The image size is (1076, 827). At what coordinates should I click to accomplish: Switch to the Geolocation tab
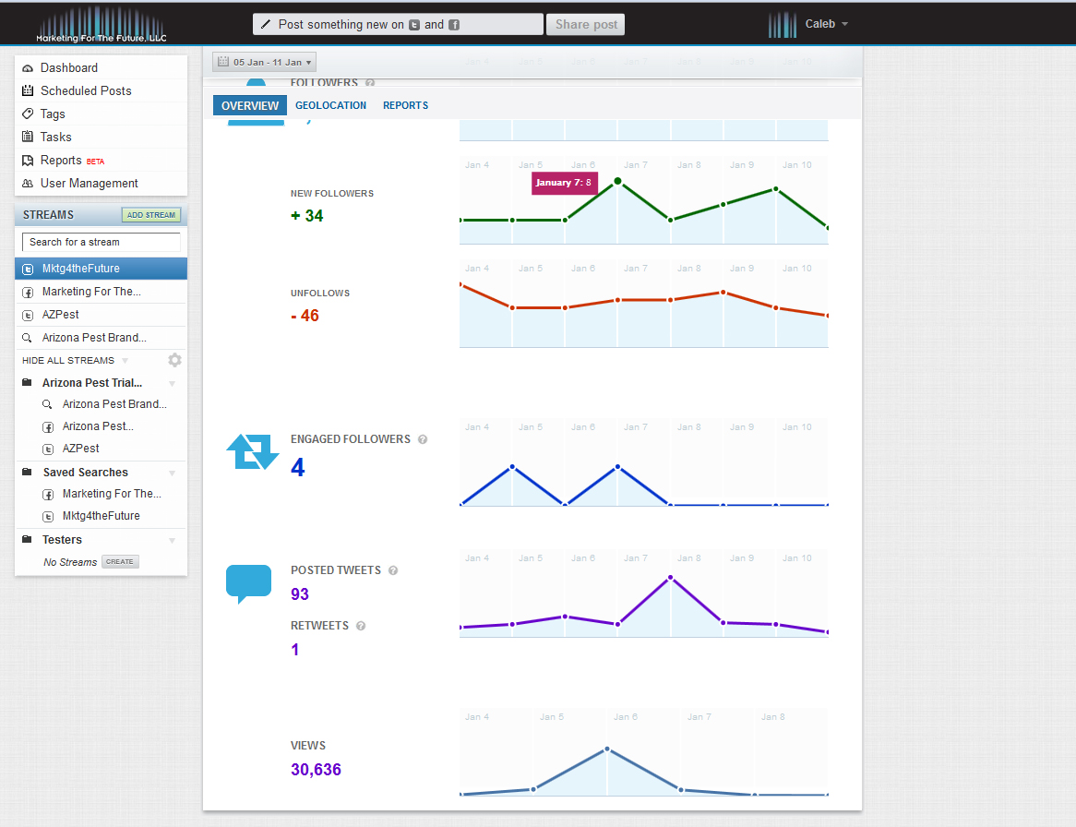coord(330,106)
